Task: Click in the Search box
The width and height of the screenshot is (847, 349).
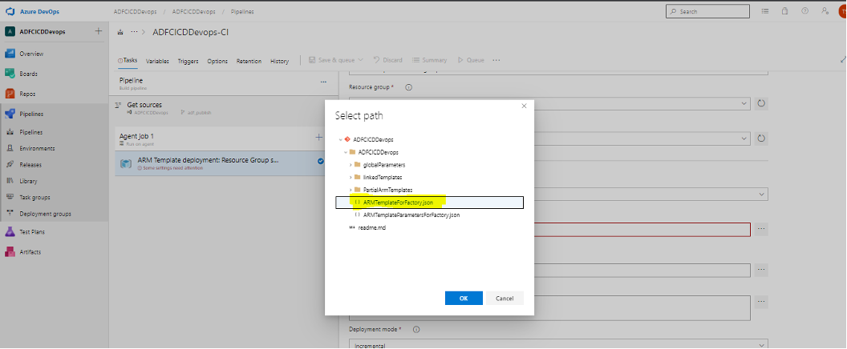Action: coord(707,11)
